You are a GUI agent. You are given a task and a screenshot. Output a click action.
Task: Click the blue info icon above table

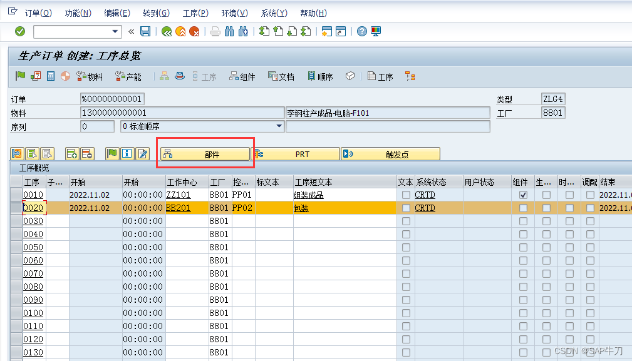127,154
